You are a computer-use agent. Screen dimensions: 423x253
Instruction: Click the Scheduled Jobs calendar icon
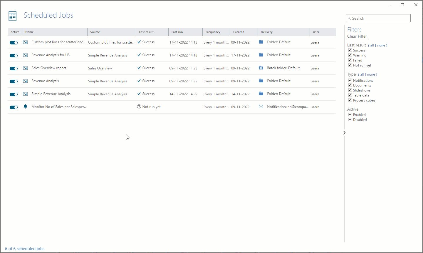(13, 16)
